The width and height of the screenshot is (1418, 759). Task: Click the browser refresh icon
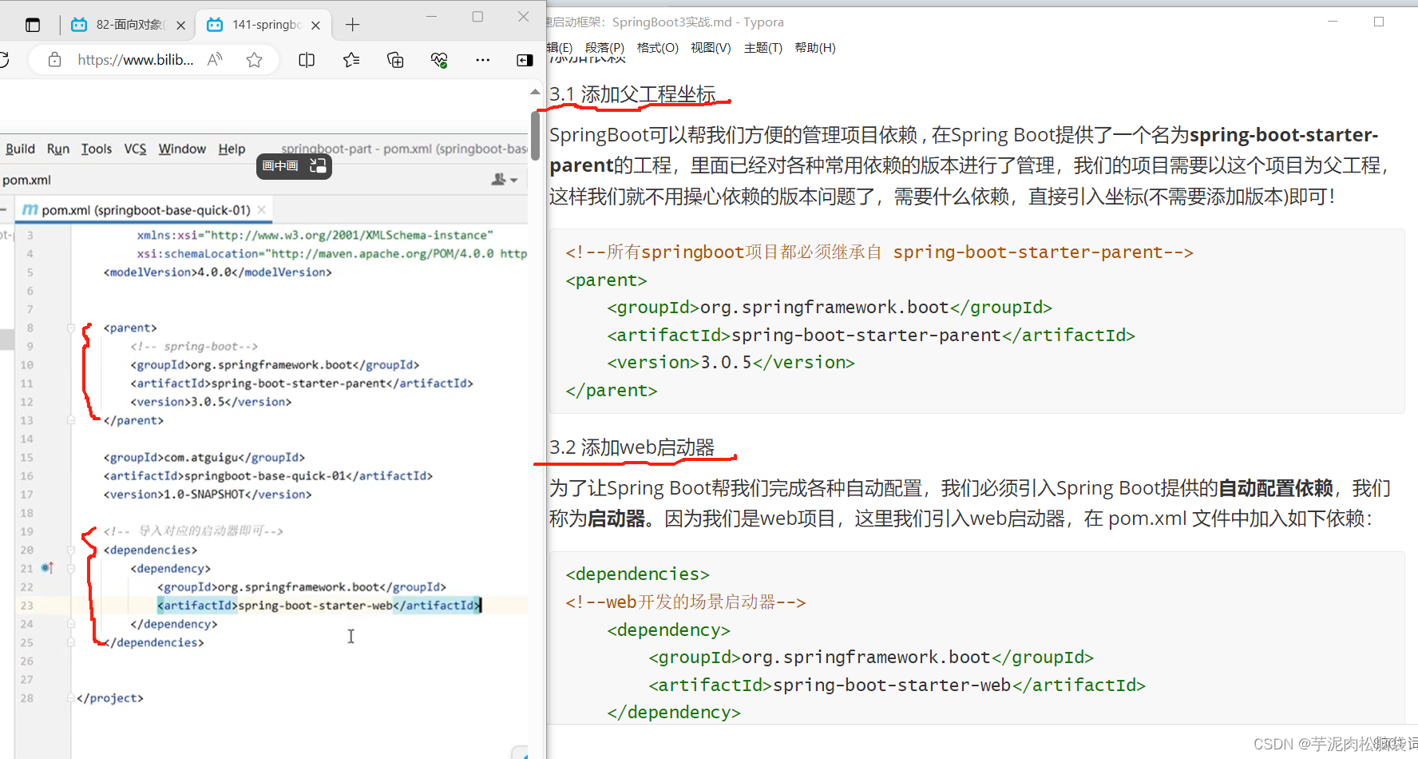tap(4, 60)
